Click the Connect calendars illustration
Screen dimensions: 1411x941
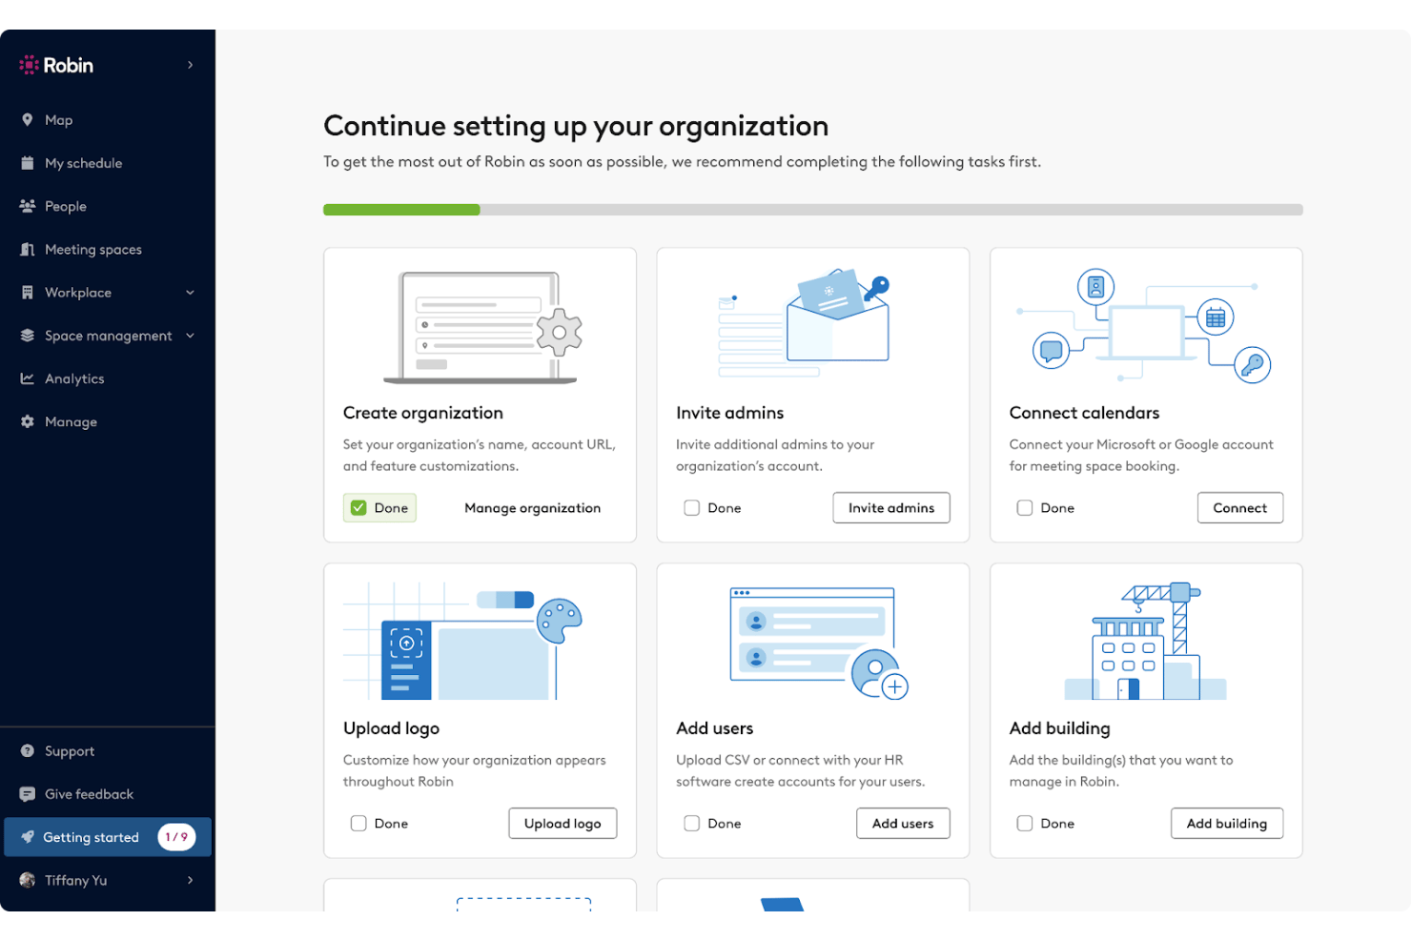pos(1144,325)
